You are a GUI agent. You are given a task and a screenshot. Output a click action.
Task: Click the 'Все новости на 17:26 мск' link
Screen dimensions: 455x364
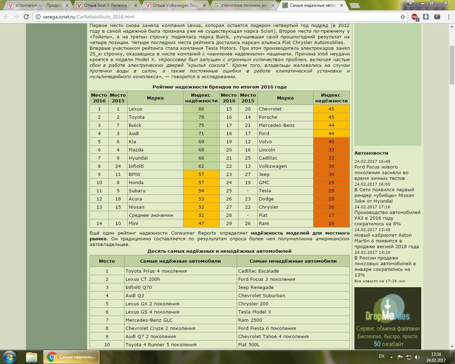[x=380, y=281]
